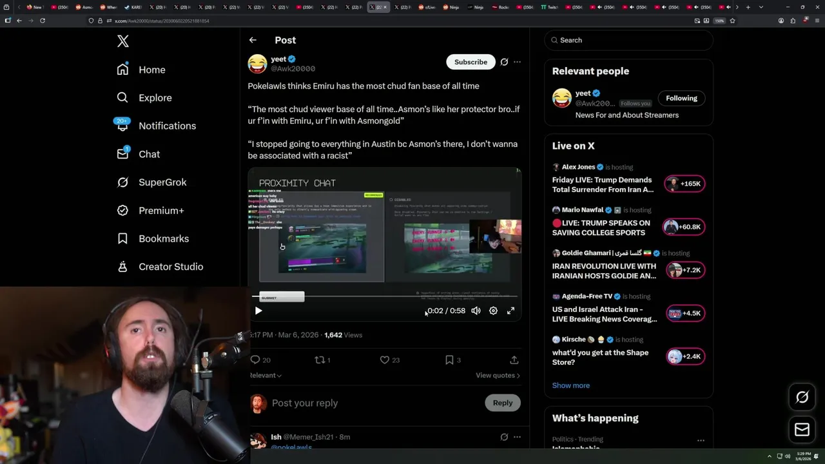Image resolution: width=825 pixels, height=464 pixels.
Task: Click the Reply button
Action: click(x=503, y=403)
